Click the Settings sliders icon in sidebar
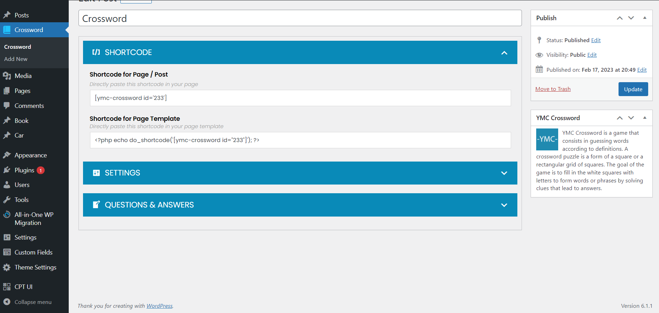 tap(7, 237)
